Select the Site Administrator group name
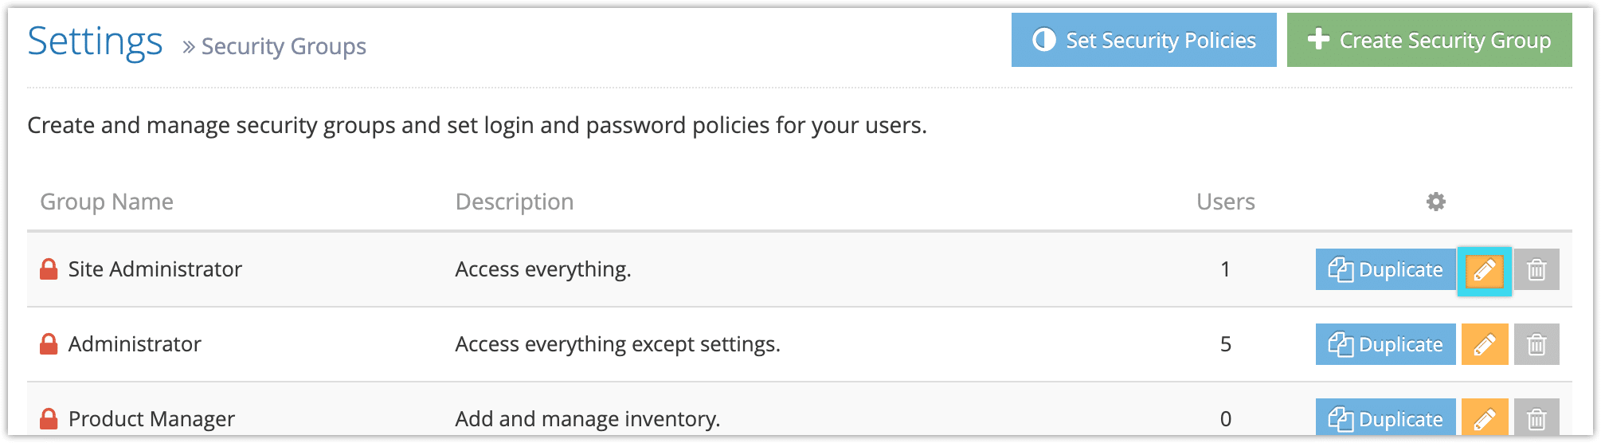This screenshot has height=443, width=1601. coord(155,269)
